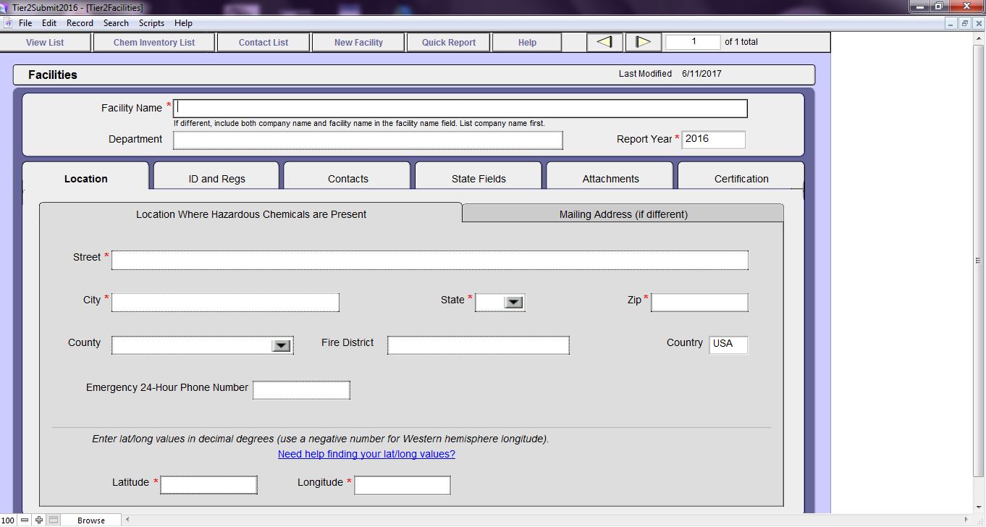Screen dimensions: 986x527
Task: Switch to the Contacts tab
Action: [x=347, y=178]
